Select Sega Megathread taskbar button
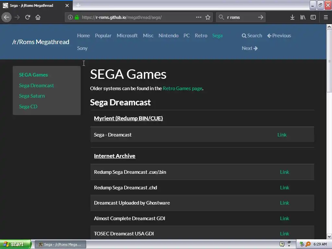 pyautogui.click(x=60, y=244)
